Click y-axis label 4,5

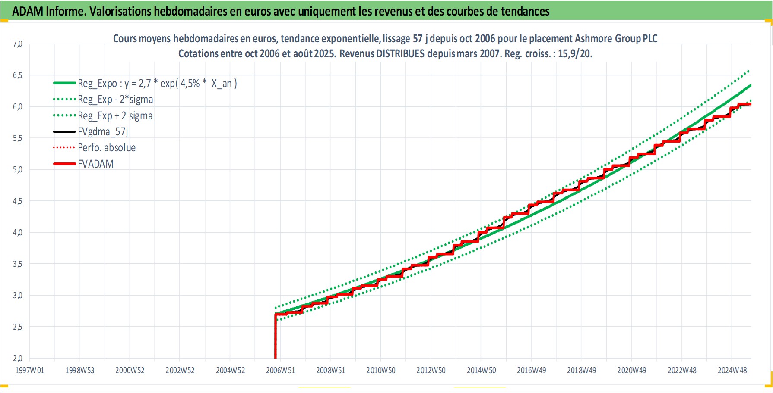[x=17, y=201]
